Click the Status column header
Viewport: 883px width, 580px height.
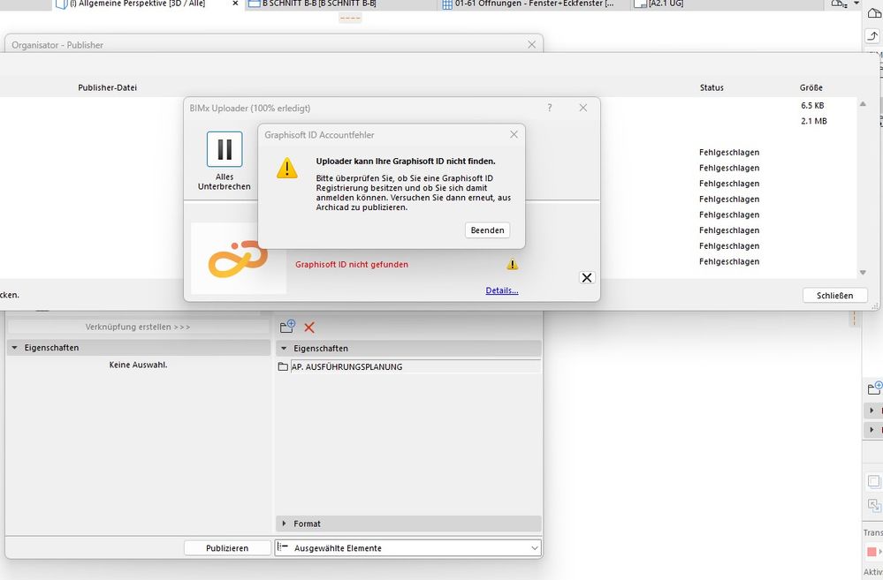click(x=712, y=87)
